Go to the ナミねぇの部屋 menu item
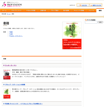This screenshot has width=104, height=107. pos(31,10)
